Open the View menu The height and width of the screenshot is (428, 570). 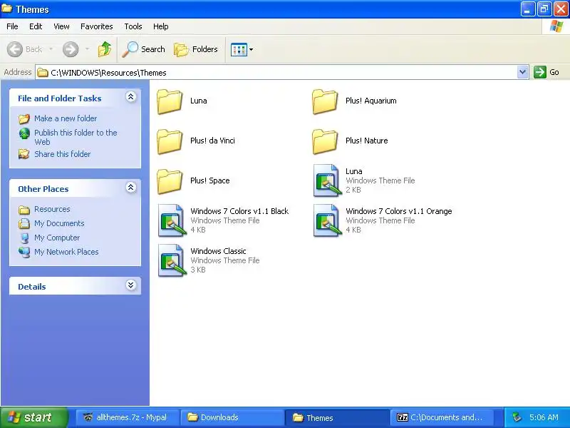pos(61,26)
